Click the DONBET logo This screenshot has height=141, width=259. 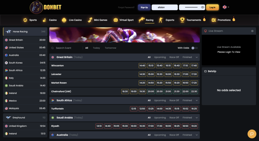point(46,7)
